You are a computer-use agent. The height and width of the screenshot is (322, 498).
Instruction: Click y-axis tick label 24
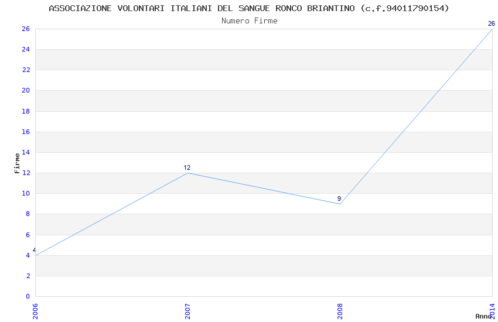[26, 49]
